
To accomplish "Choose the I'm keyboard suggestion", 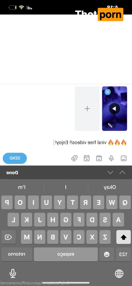I will (x=22, y=187).
